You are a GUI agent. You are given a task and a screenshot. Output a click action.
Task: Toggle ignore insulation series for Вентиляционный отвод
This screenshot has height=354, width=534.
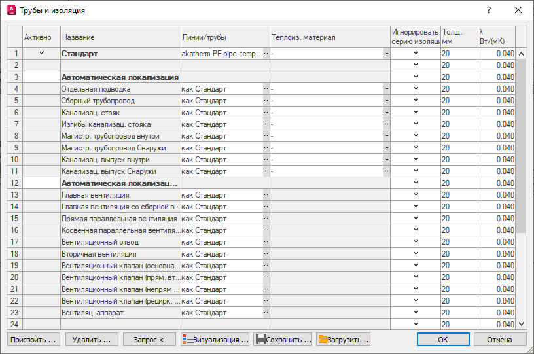click(416, 241)
